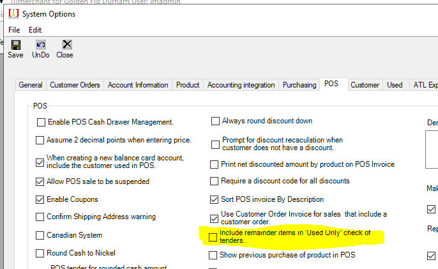This screenshot has height=269, width=438.
Task: Open the Accounting integration tab
Action: (x=241, y=85)
